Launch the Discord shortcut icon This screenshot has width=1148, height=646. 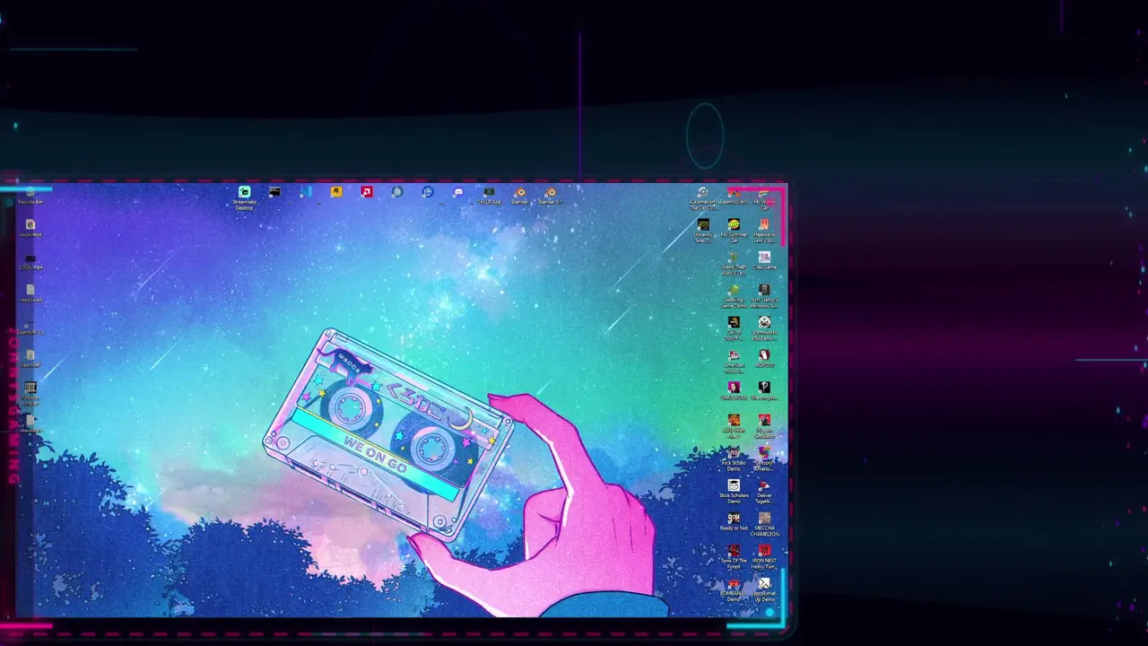[458, 192]
